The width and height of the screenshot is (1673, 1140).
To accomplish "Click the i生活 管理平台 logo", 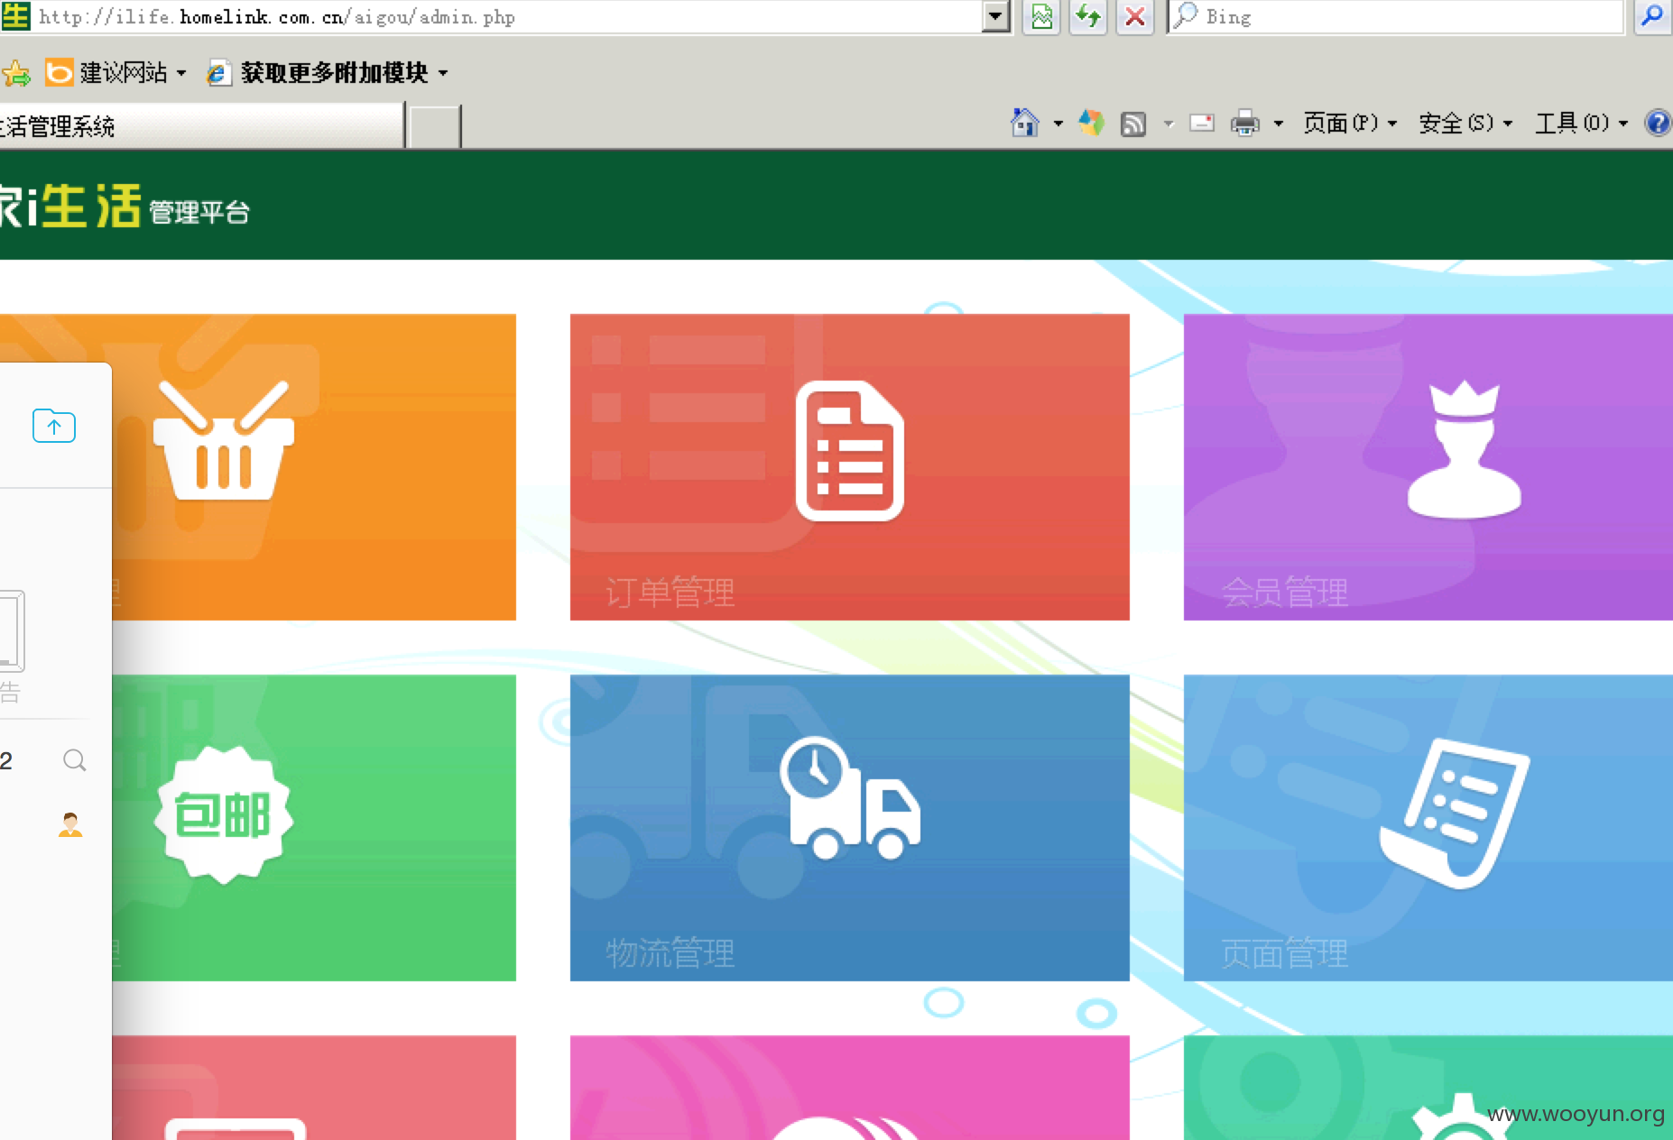I will point(125,207).
